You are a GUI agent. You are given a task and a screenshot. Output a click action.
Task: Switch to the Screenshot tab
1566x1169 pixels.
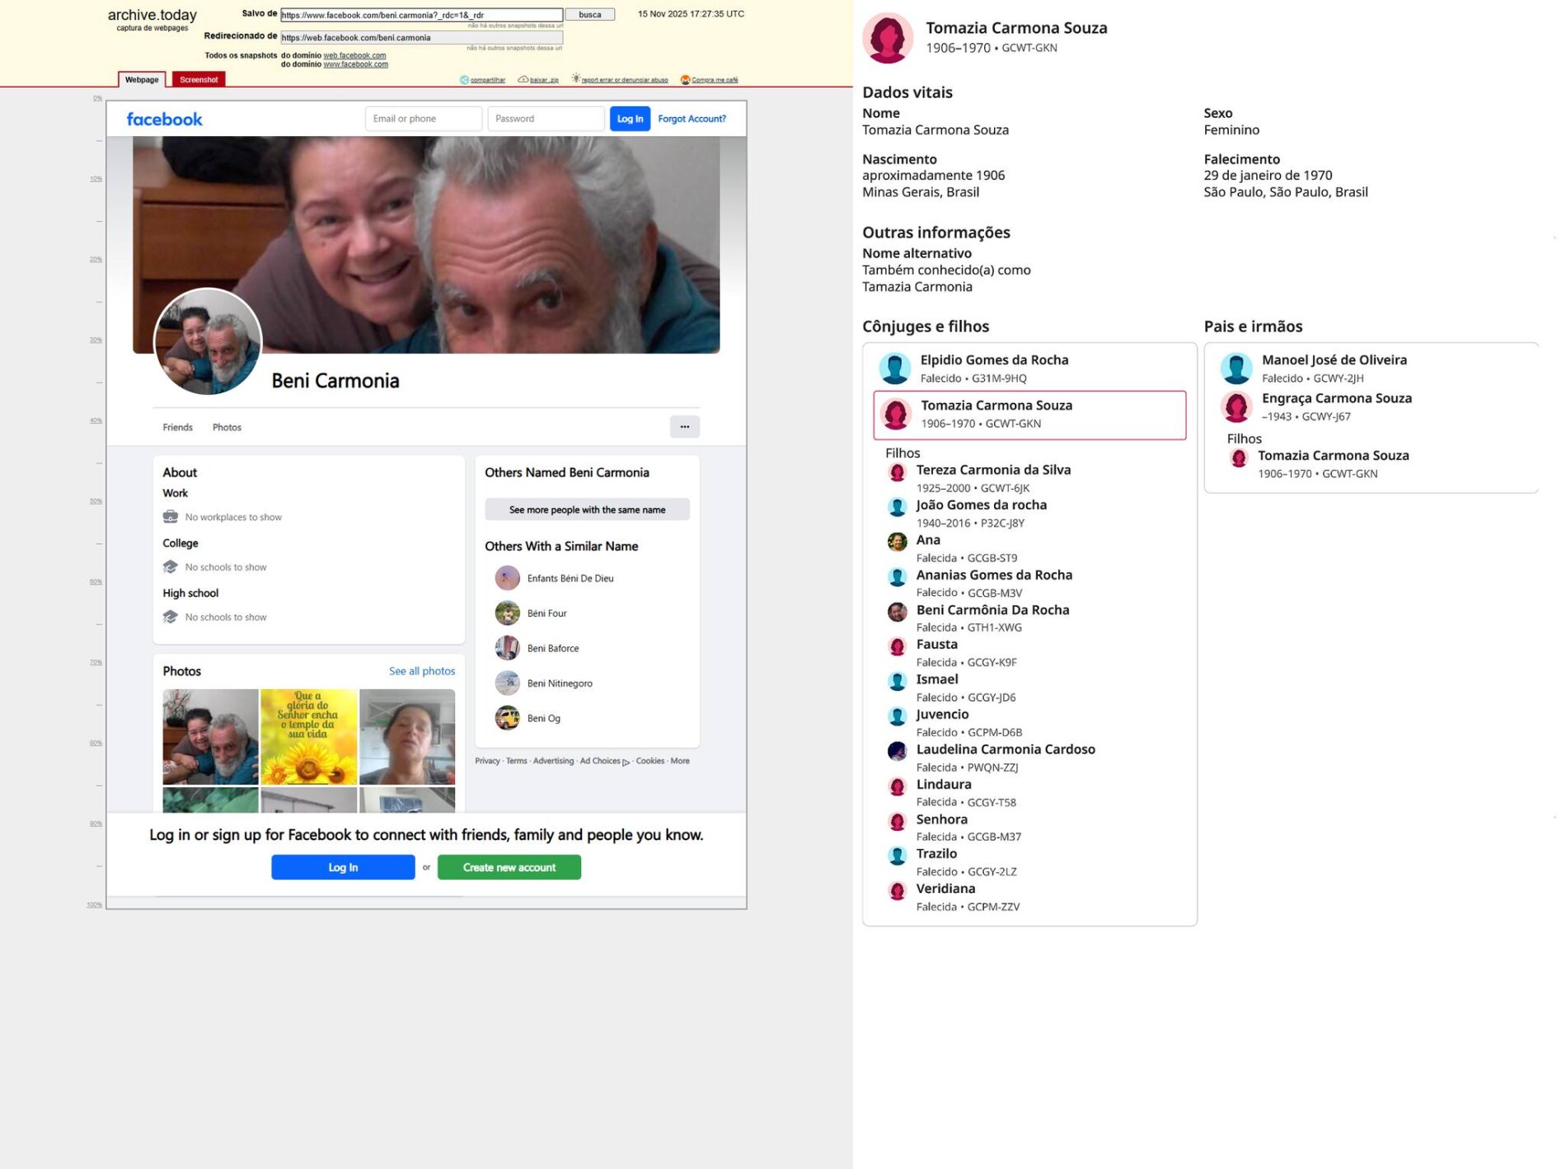199,80
